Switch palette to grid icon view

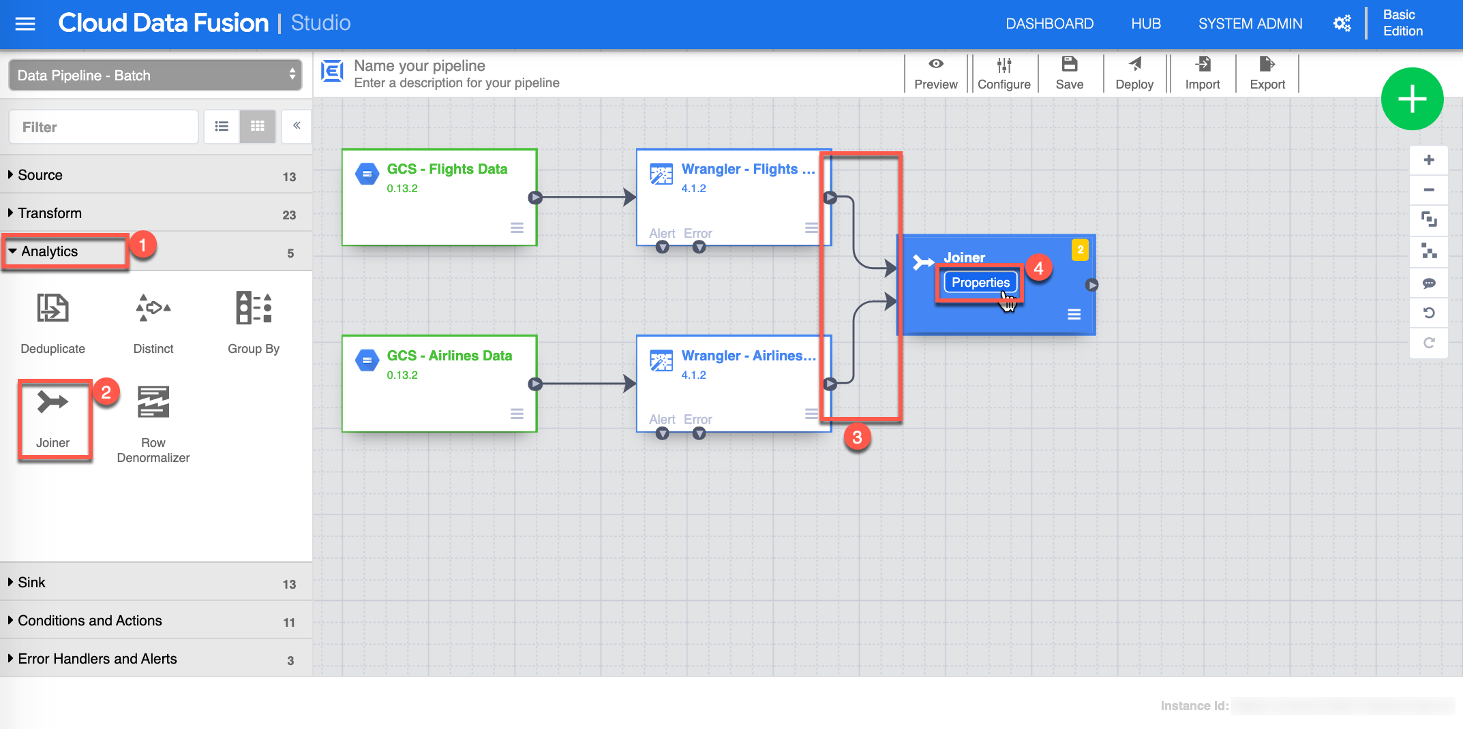(x=258, y=126)
